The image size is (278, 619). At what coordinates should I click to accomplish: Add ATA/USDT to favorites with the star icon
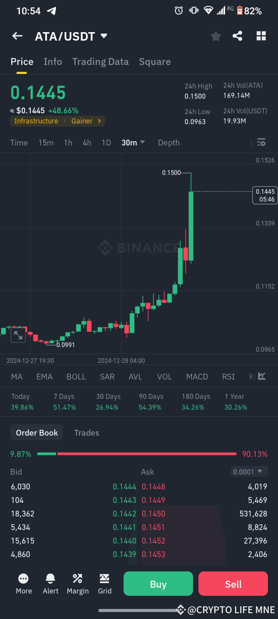click(216, 36)
